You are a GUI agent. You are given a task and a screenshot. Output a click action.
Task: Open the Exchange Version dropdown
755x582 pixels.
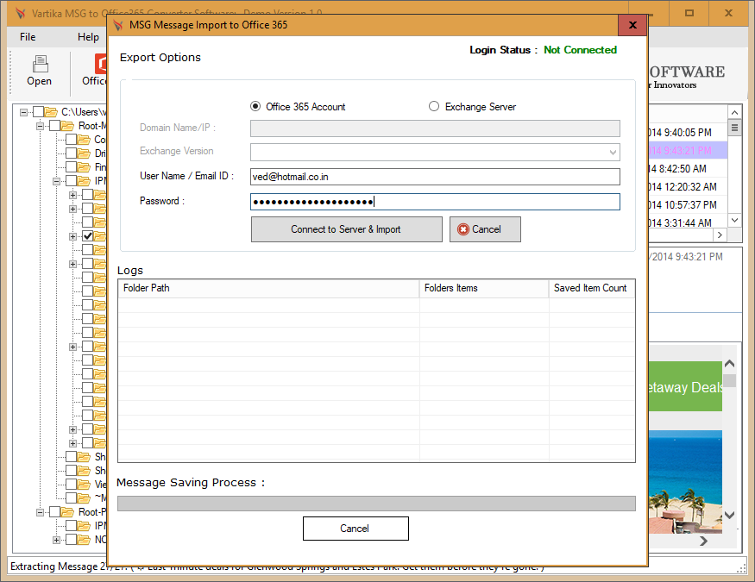tap(613, 153)
